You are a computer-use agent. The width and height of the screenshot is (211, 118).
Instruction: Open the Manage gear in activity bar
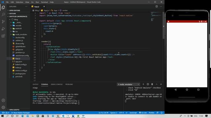[3, 107]
